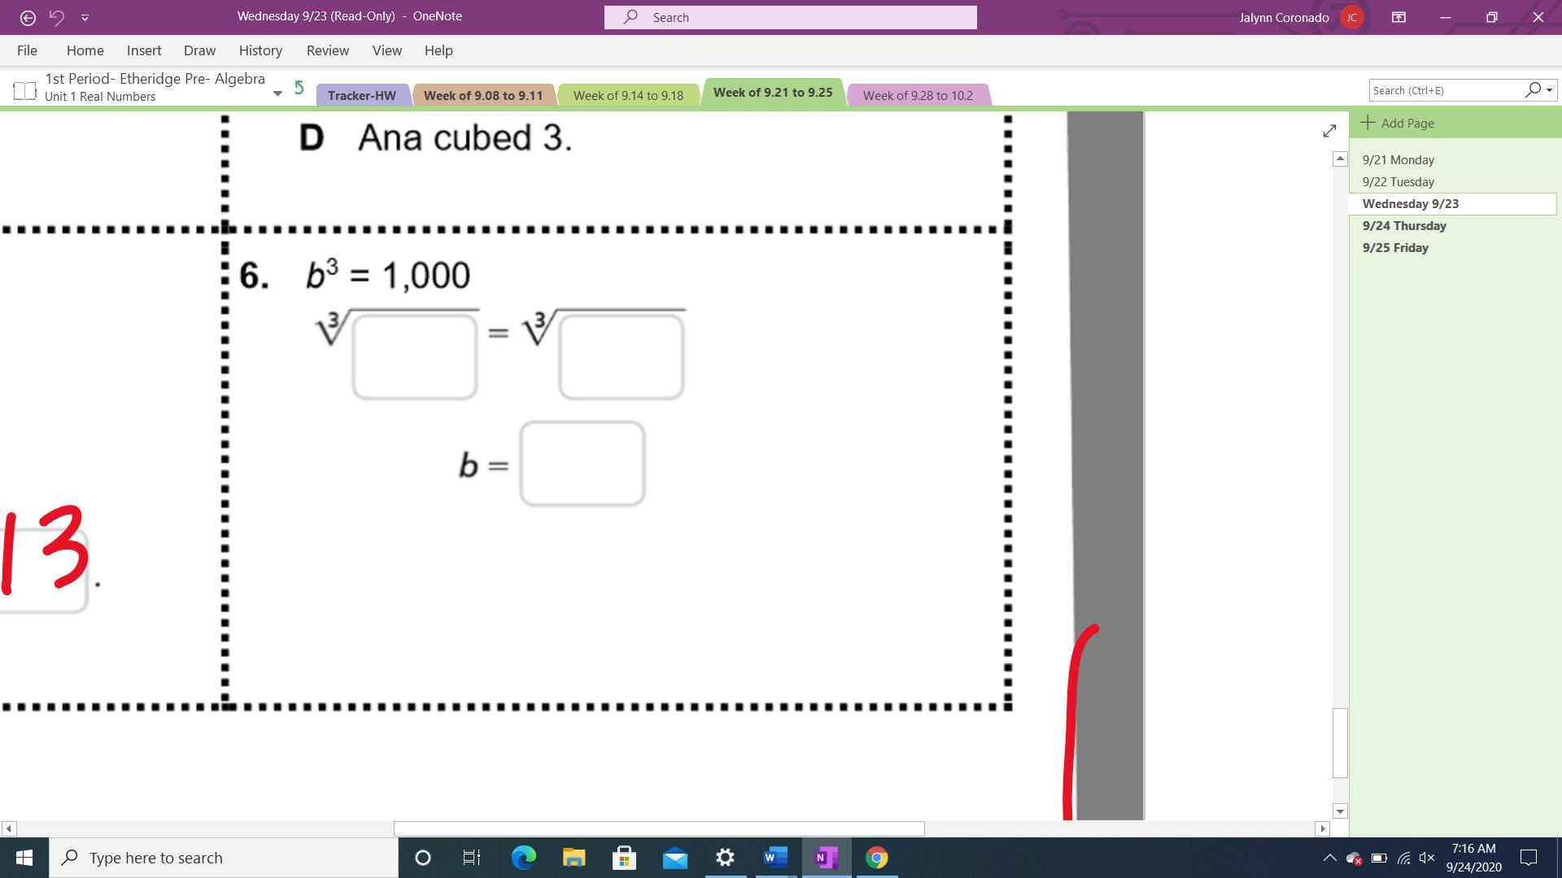Open the 9/24 Thursday page
1562x878 pixels.
pyautogui.click(x=1404, y=226)
